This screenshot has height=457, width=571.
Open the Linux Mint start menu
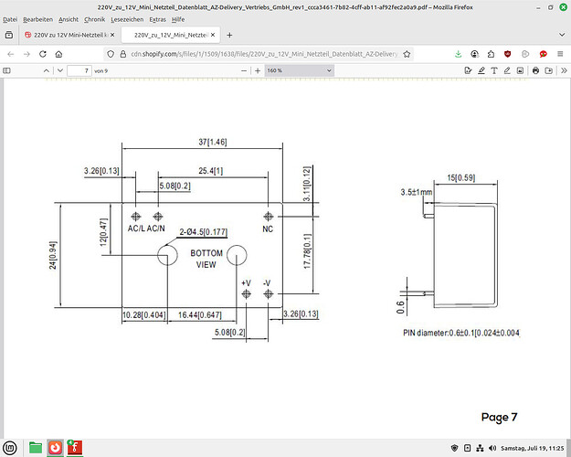10,448
